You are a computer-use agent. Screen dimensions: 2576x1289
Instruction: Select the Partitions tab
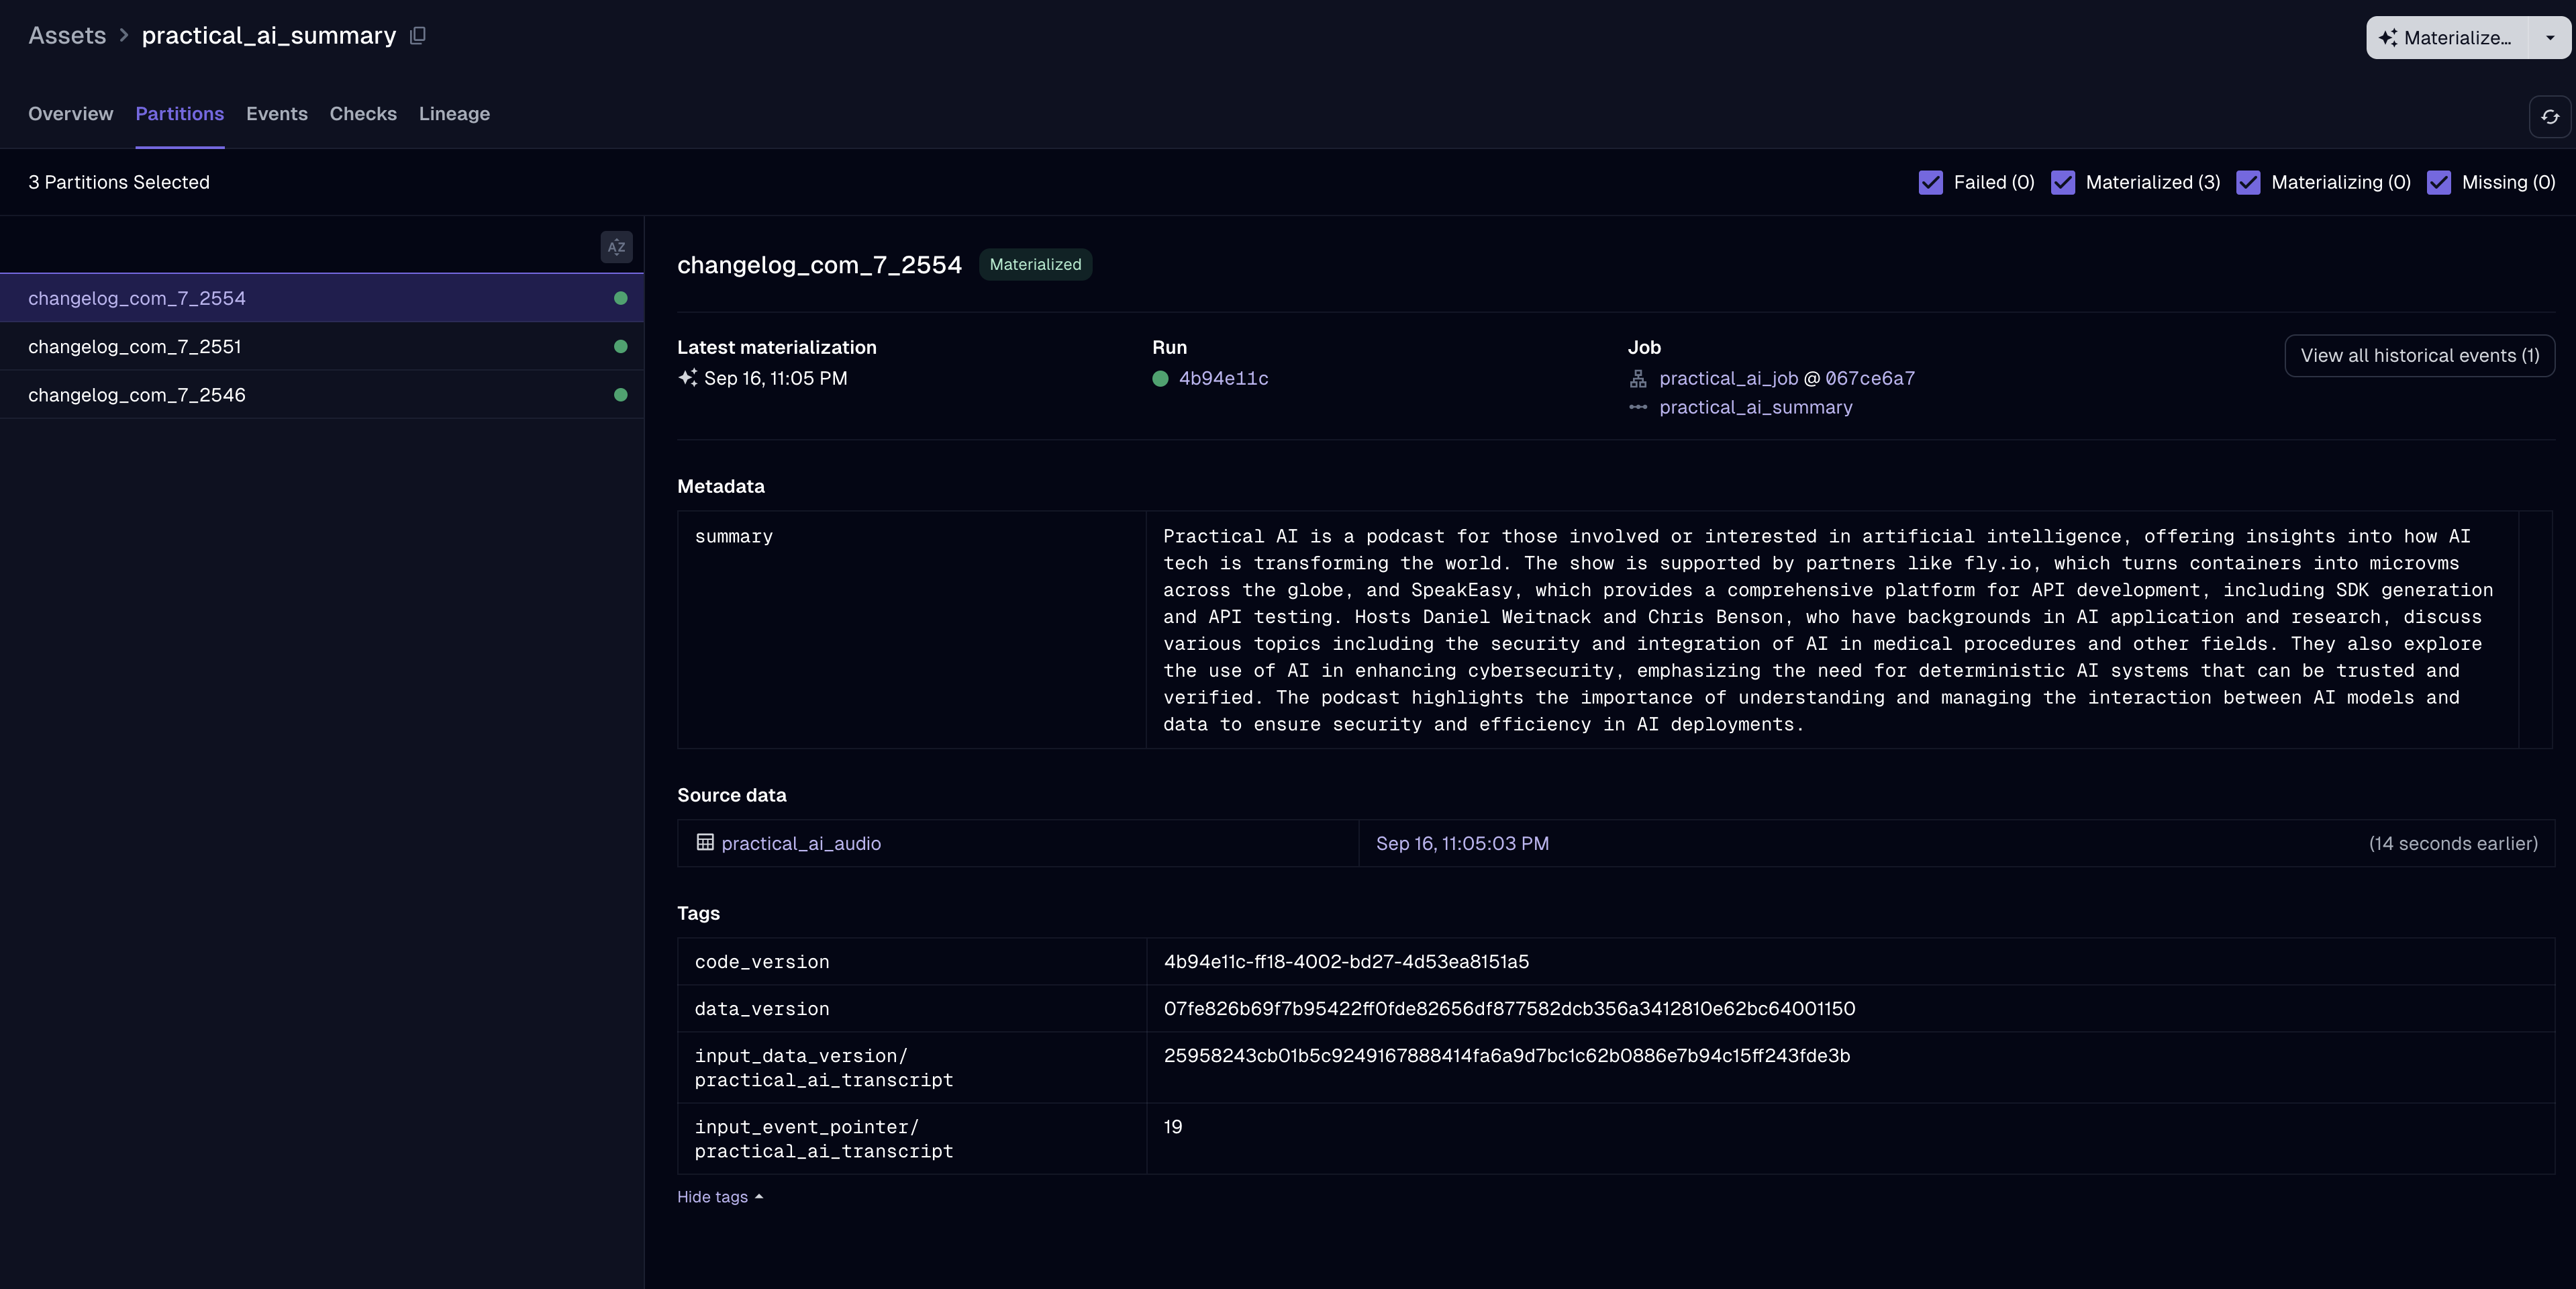pos(180,114)
